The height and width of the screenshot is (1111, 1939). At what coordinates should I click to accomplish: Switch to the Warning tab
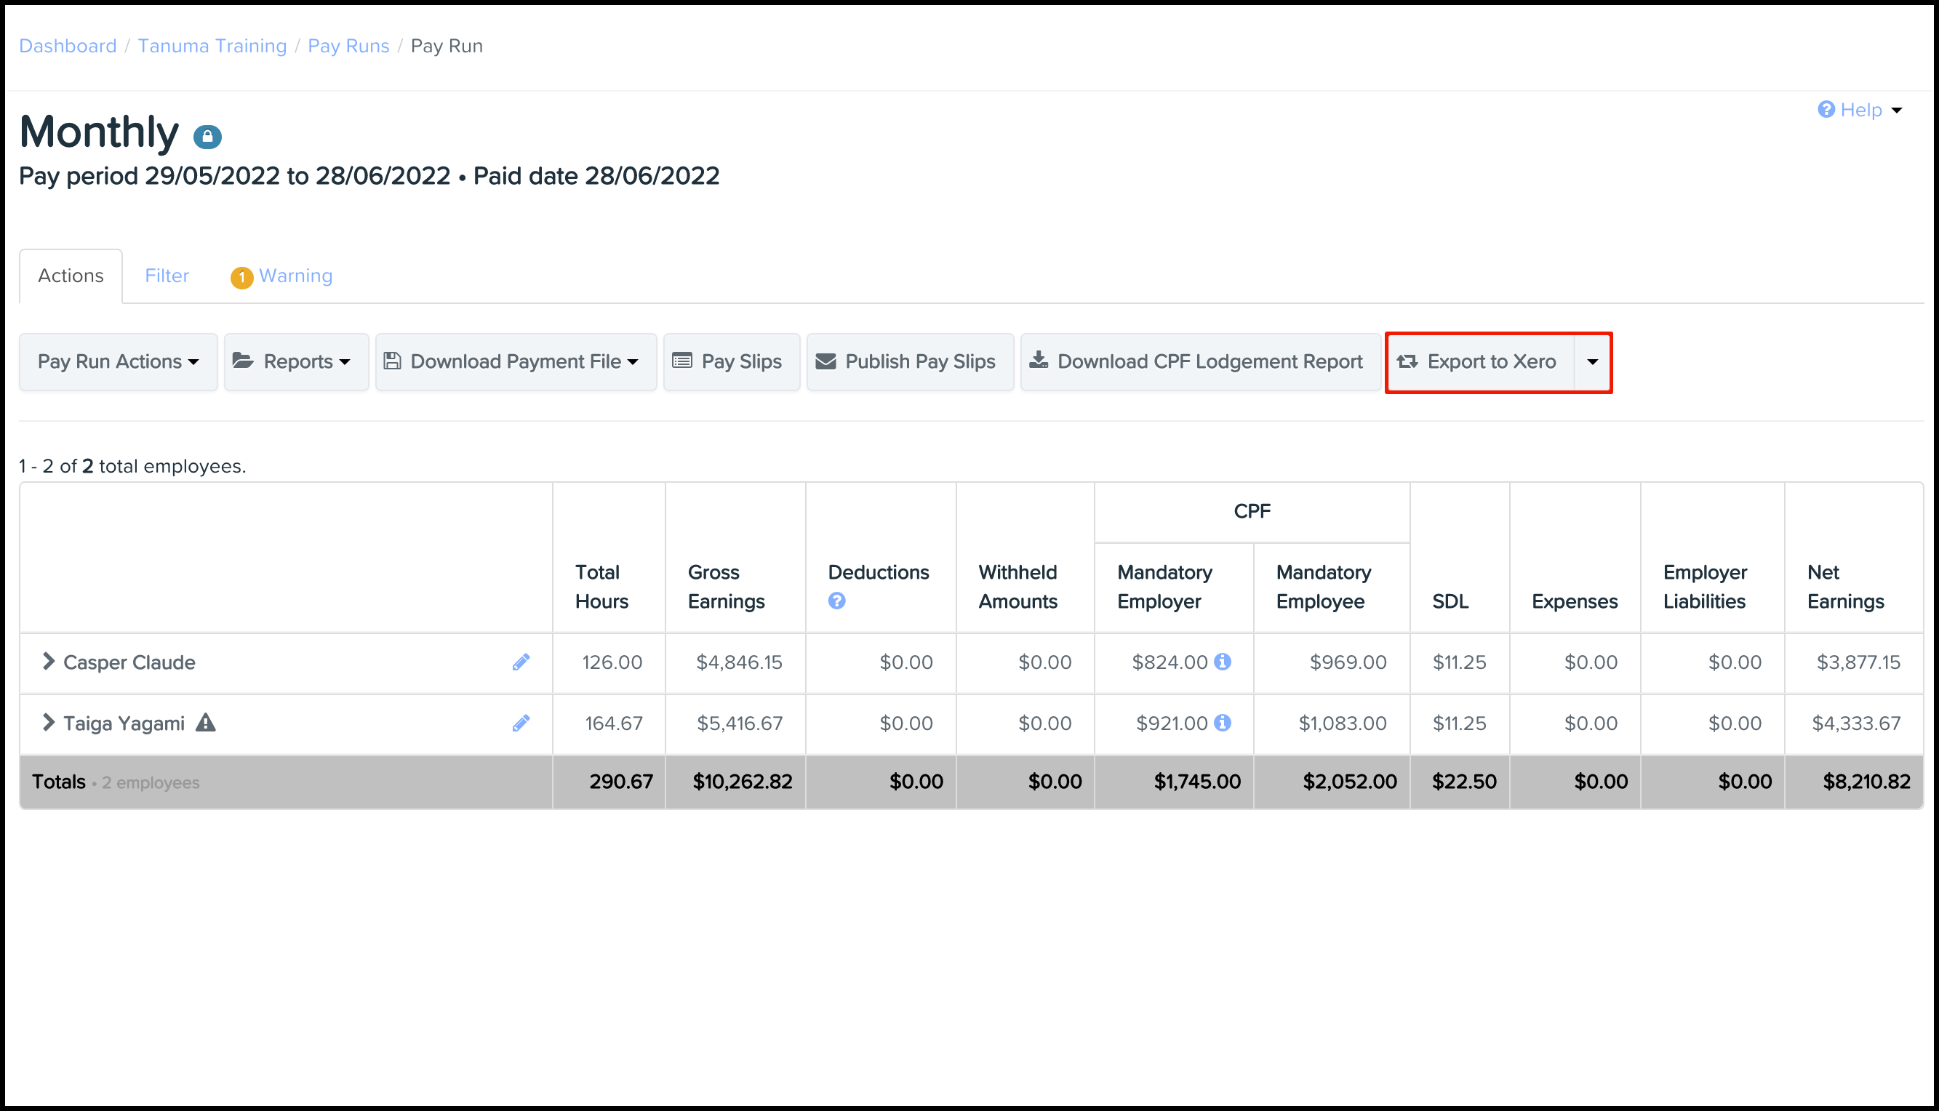click(295, 276)
